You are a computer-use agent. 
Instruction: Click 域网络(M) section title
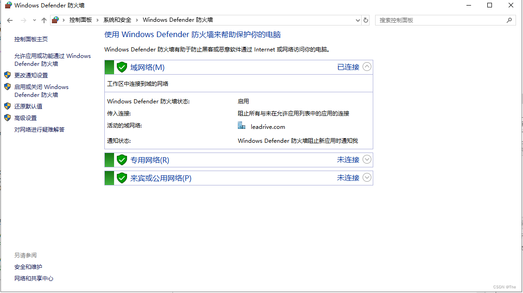[x=147, y=67]
